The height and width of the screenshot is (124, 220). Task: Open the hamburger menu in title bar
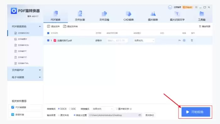(196, 7)
